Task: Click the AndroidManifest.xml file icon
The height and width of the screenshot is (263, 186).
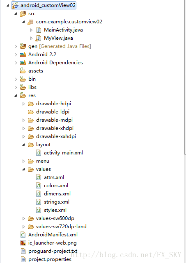Action: pos(23,235)
